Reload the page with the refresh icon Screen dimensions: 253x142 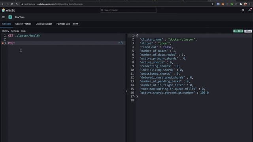pyautogui.click(x=12, y=4)
